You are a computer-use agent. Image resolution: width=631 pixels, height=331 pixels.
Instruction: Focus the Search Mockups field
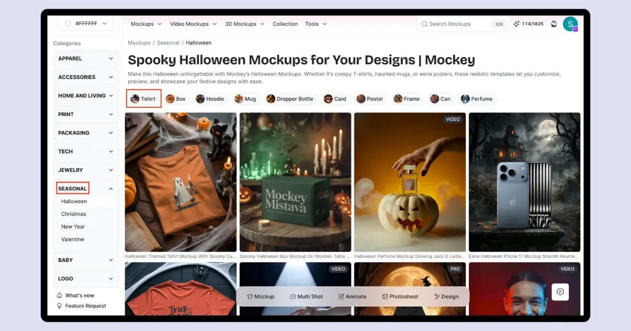tap(463, 24)
